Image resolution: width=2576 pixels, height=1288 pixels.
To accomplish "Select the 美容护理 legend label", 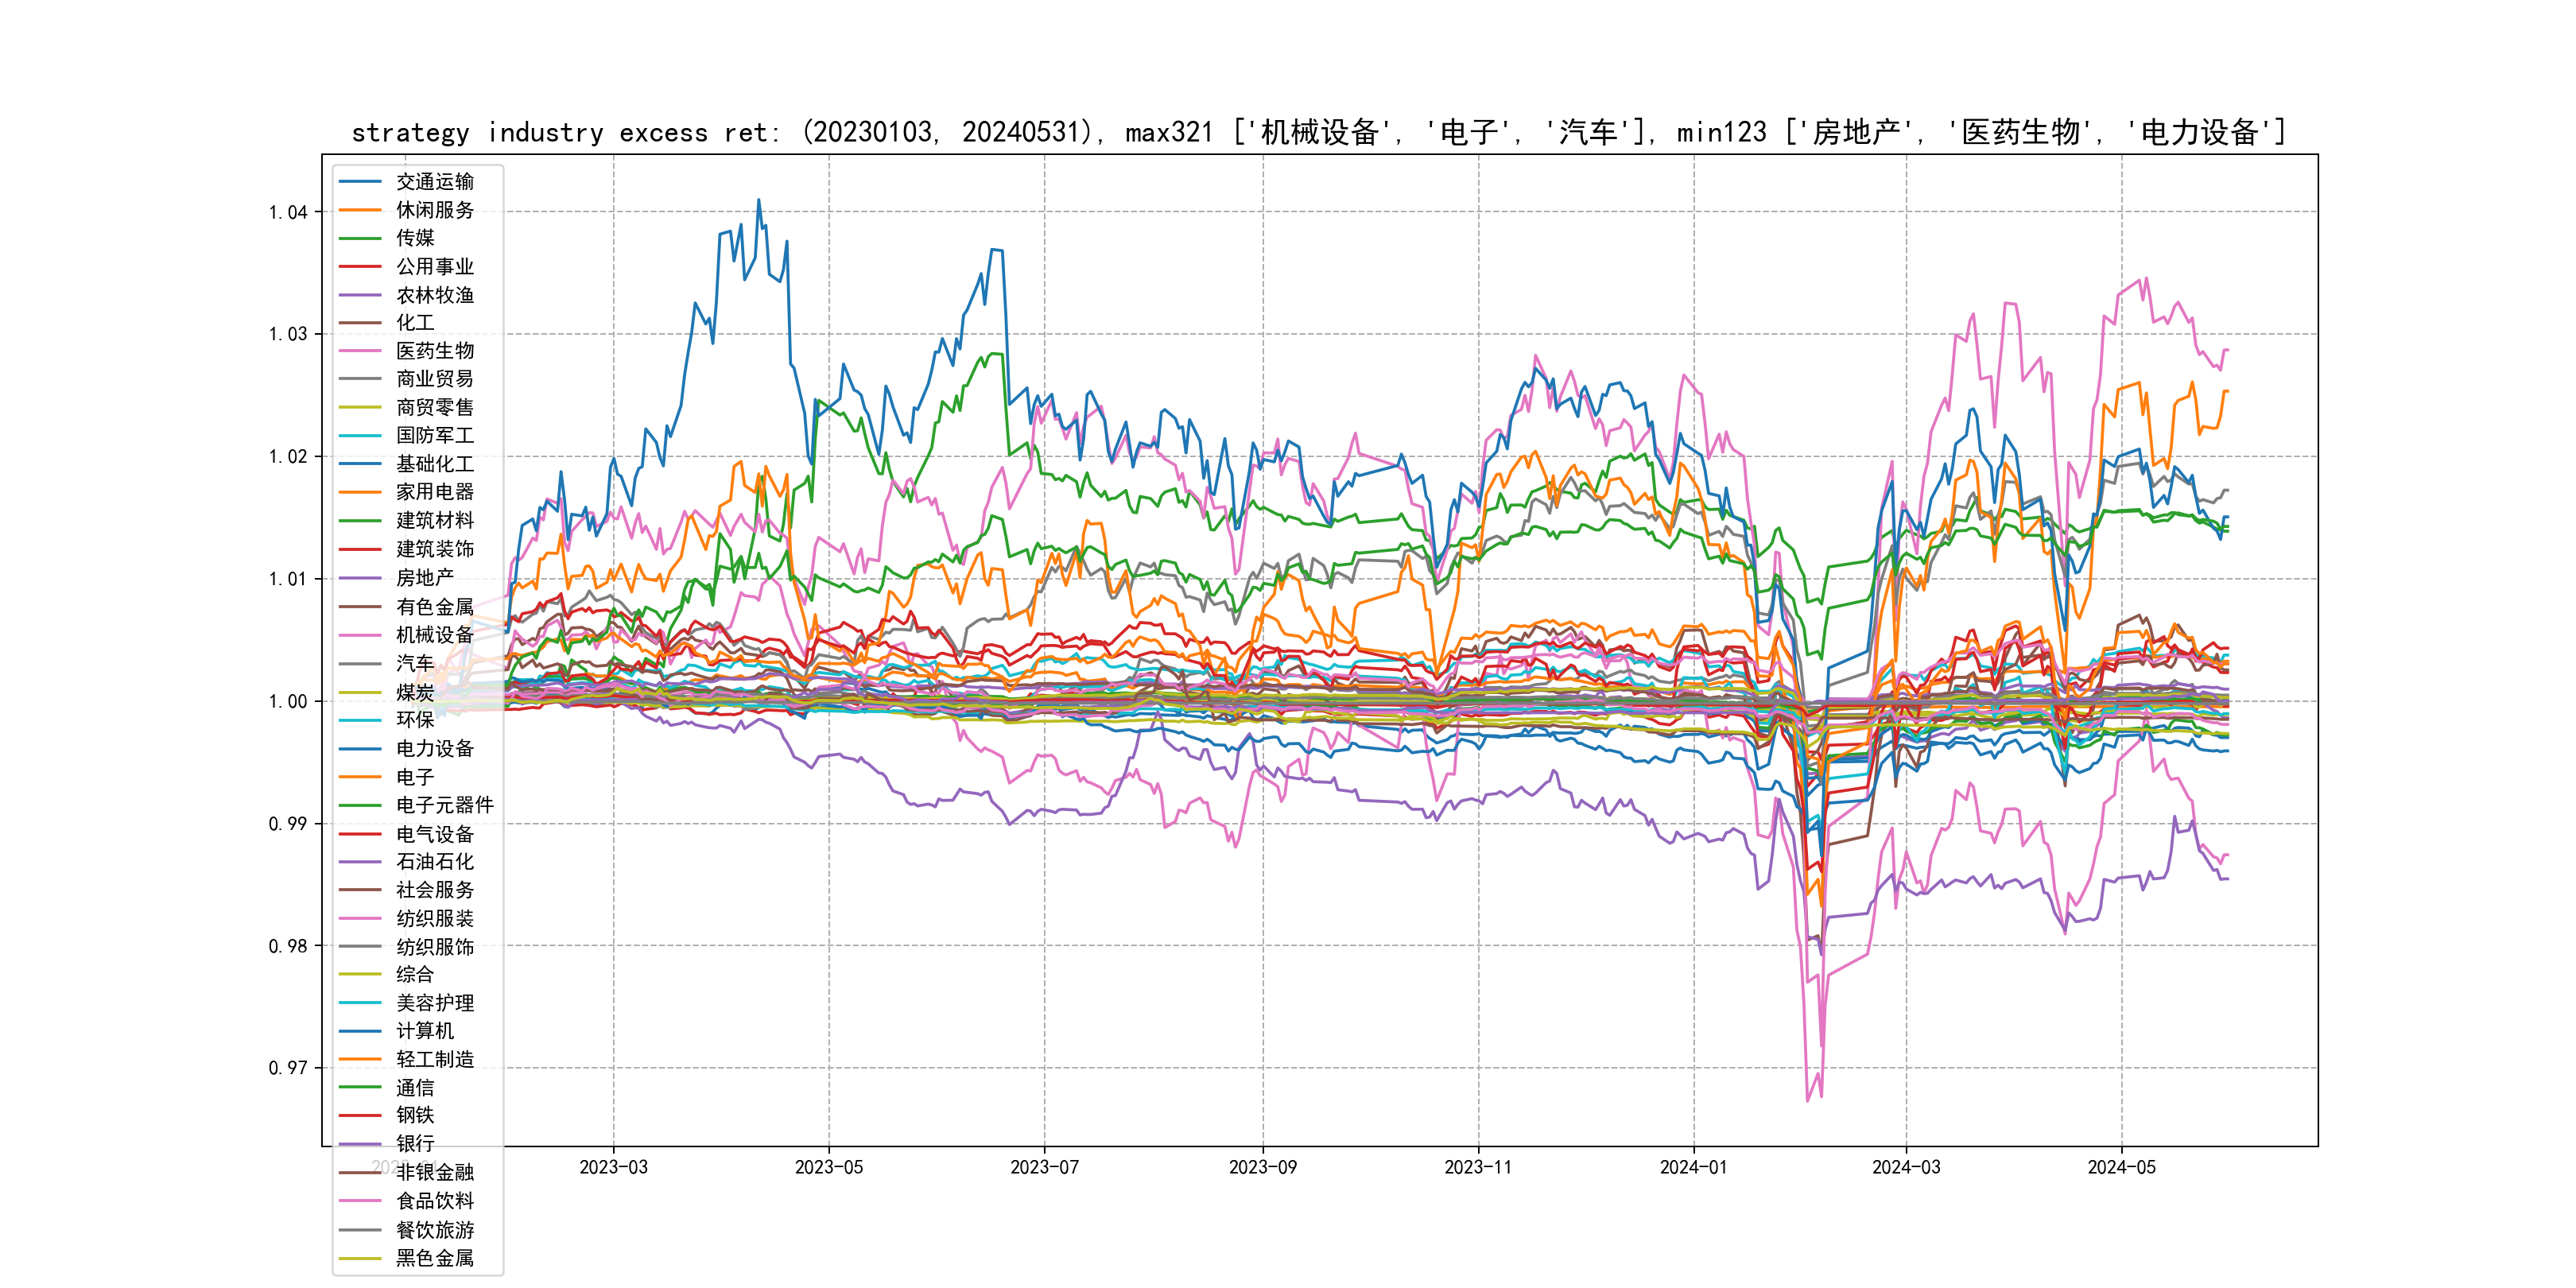I will point(434,1003).
